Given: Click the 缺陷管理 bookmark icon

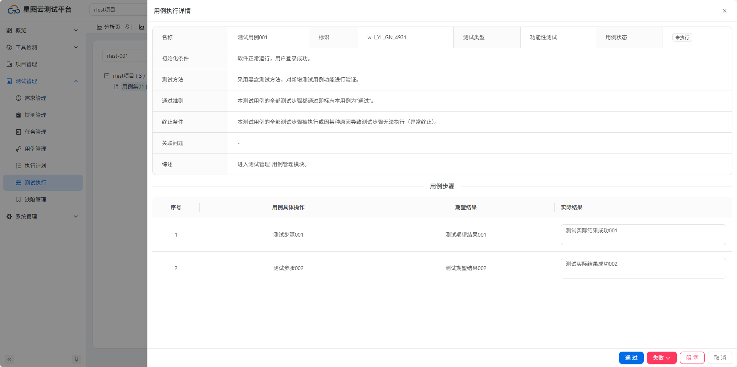Looking at the screenshot, I should [19, 200].
